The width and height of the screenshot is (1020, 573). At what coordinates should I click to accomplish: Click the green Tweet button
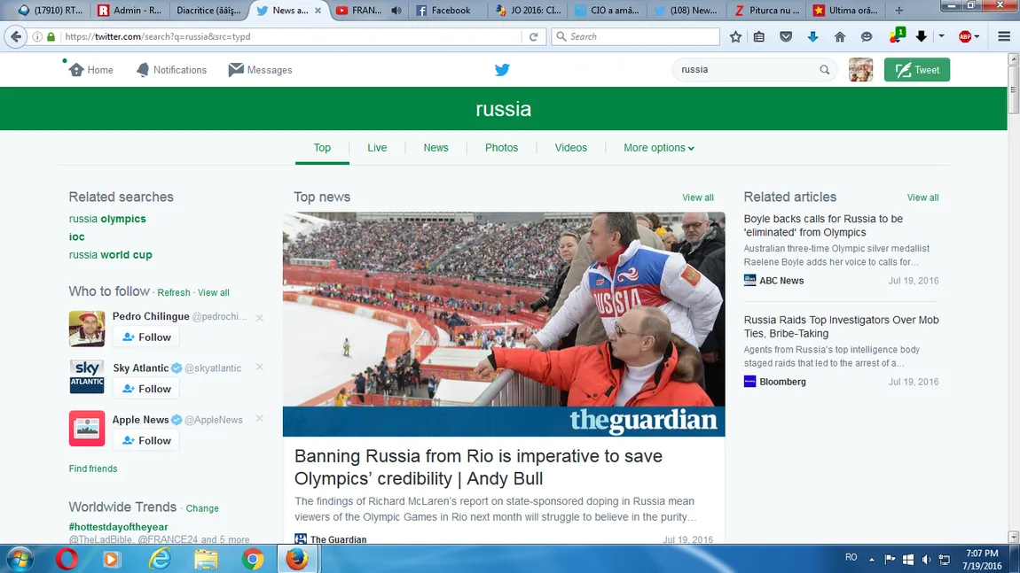tap(916, 69)
